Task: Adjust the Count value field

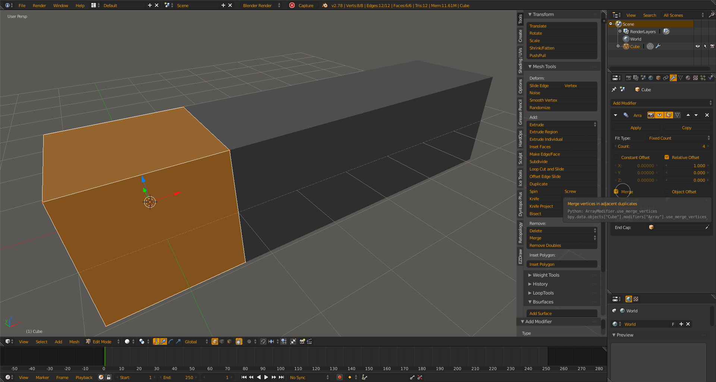Action: tap(662, 146)
